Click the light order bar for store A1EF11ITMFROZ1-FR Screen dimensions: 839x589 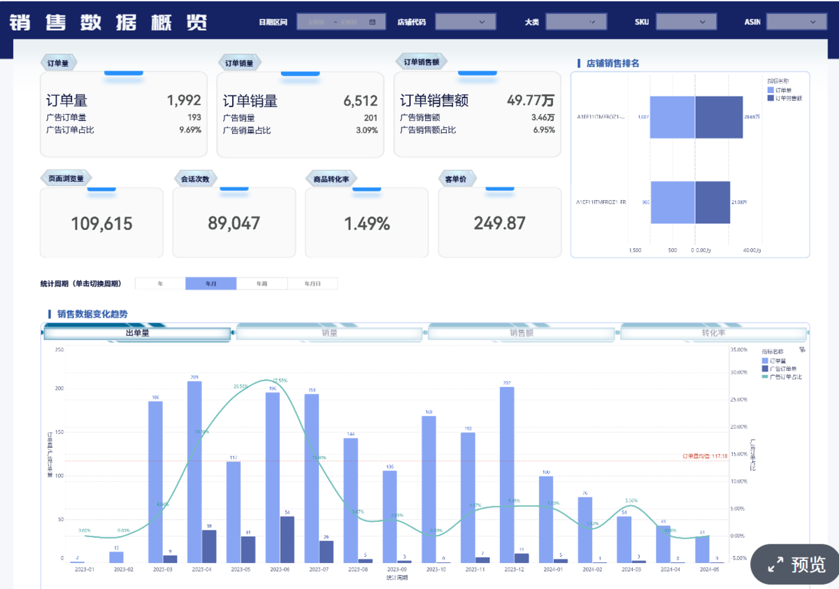click(x=673, y=202)
